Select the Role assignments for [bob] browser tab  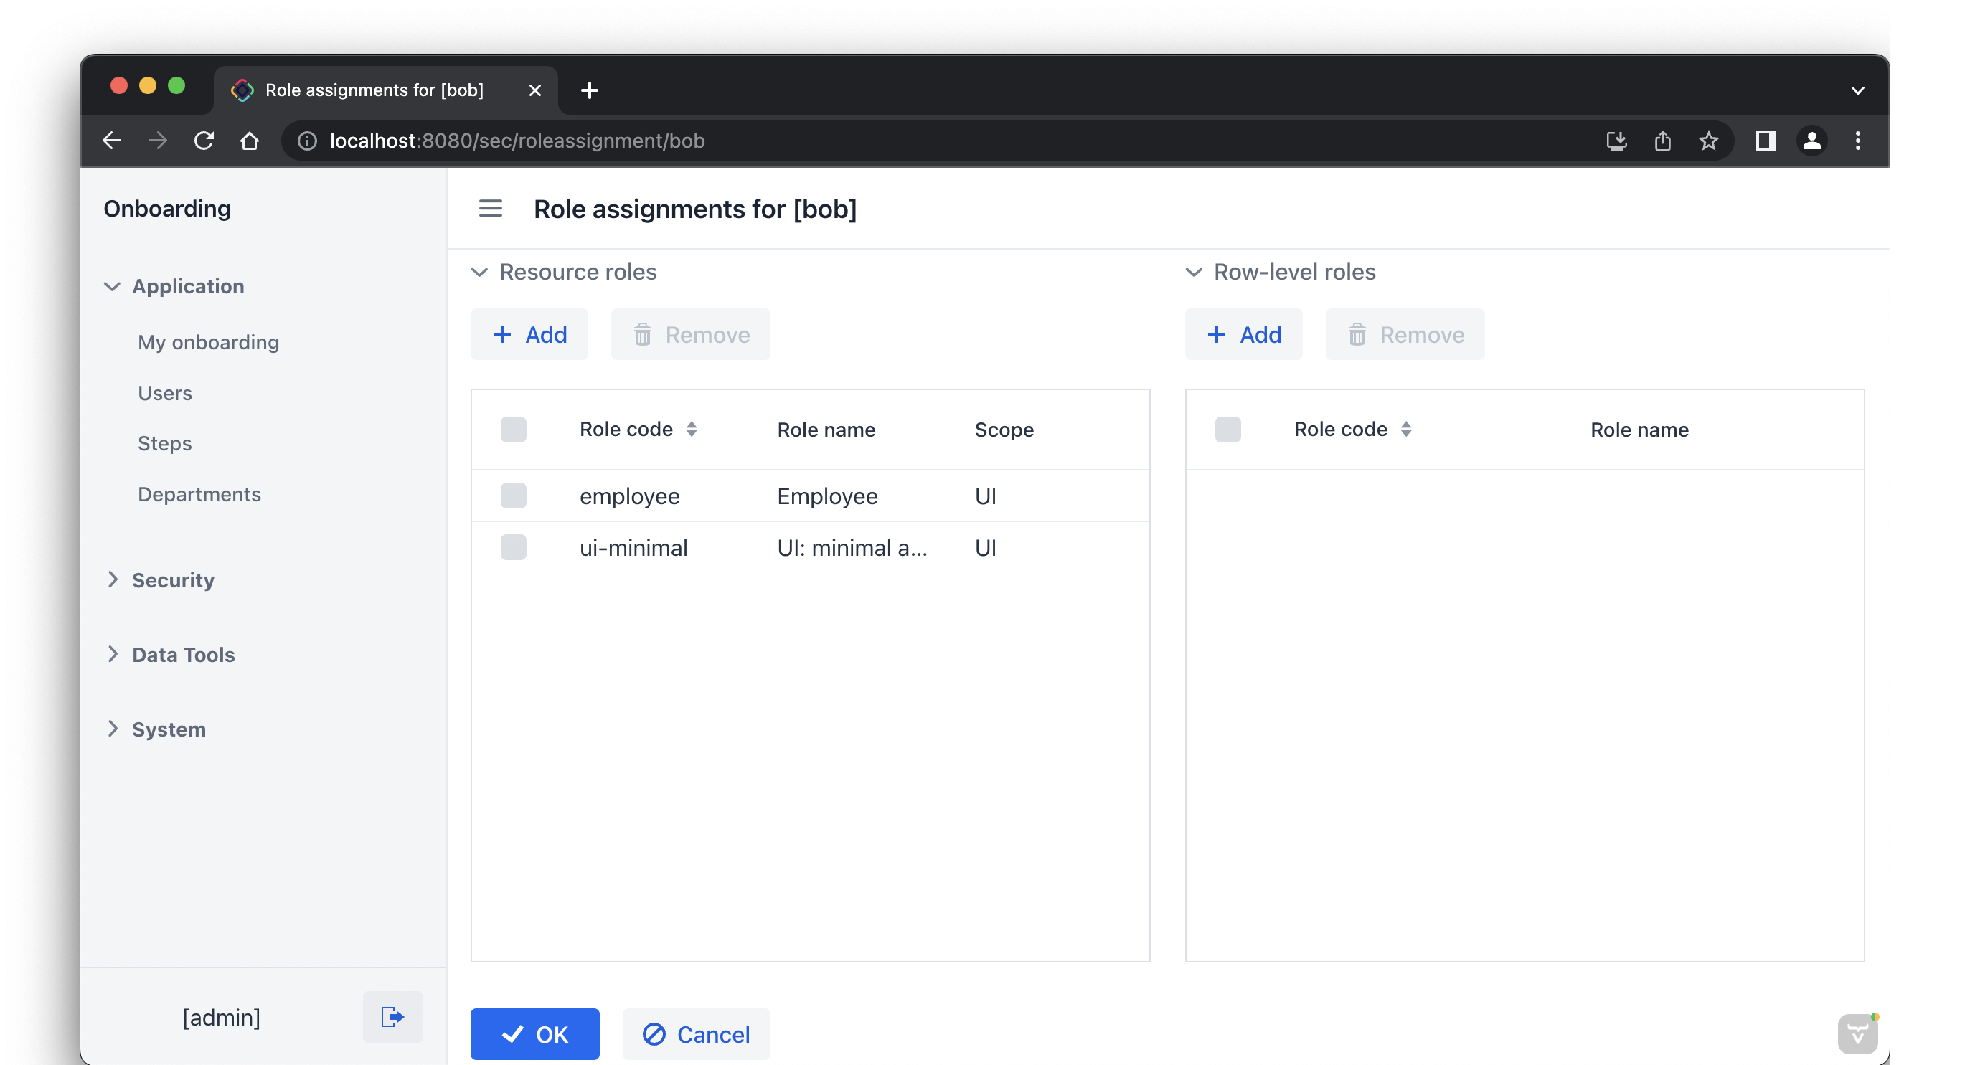(x=374, y=90)
